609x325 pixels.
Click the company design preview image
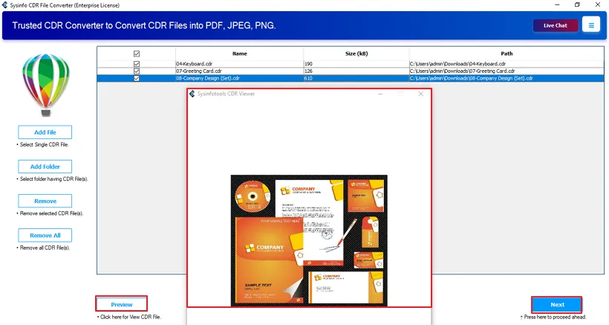(x=309, y=240)
